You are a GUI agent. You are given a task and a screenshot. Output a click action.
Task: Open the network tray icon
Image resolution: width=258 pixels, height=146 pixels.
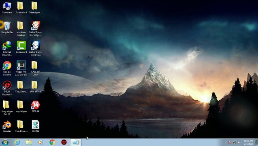235,142
